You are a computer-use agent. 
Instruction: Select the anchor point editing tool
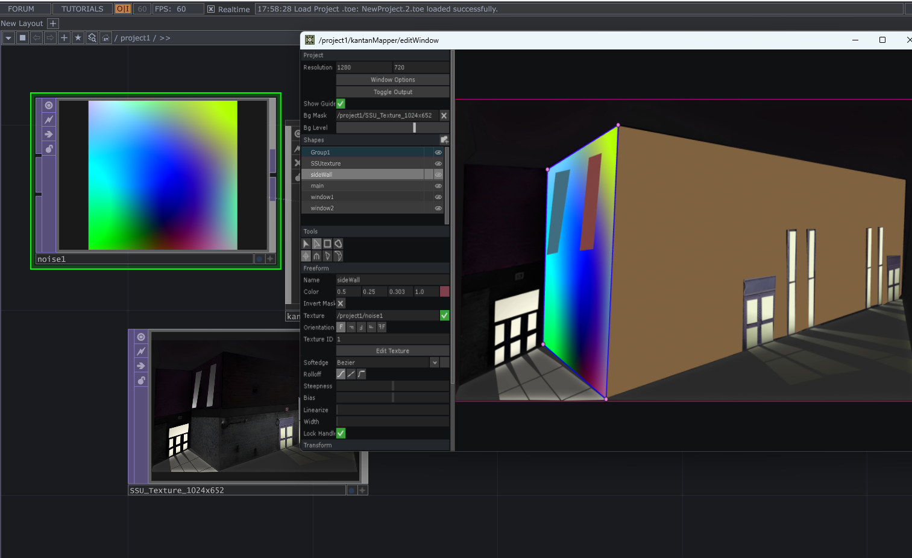306,256
